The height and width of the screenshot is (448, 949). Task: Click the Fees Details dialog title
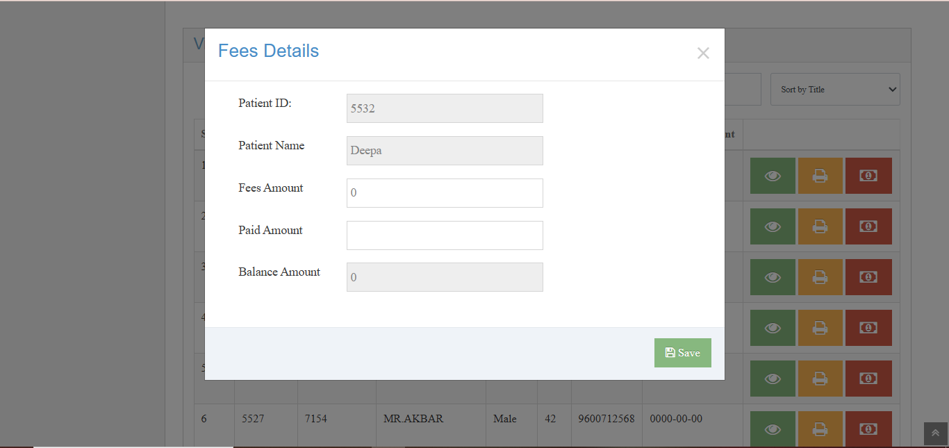coord(268,51)
